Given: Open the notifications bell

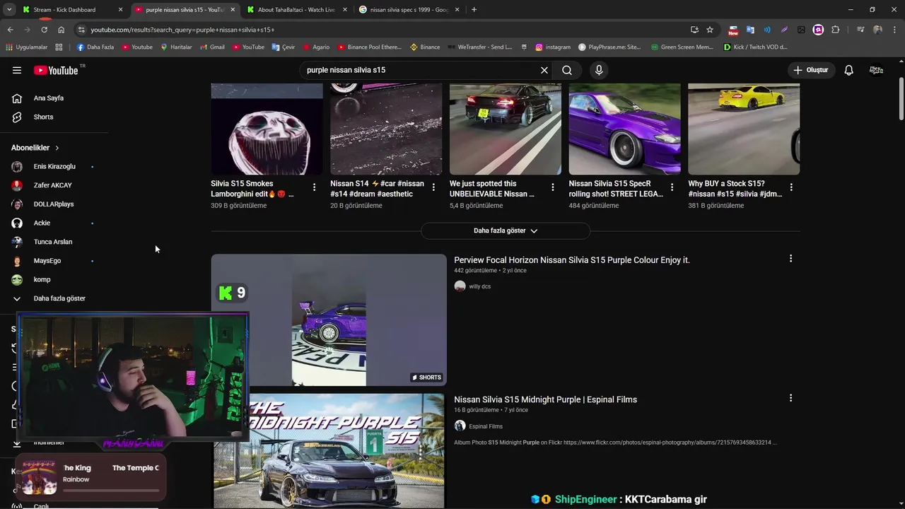Looking at the screenshot, I should 849,70.
